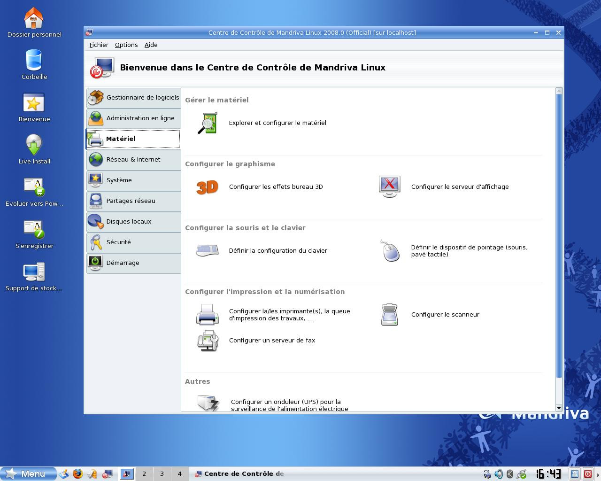
Task: Click the printer configuration icon
Action: [207, 314]
